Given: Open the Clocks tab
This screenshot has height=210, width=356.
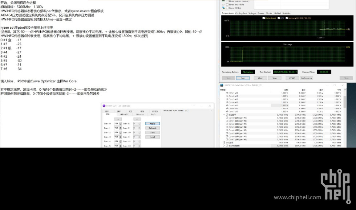Looking at the screenshot, I should pos(269,13).
